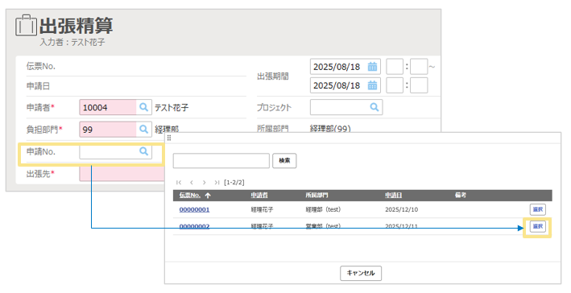Click page range text [1-2/2]

tap(234, 183)
